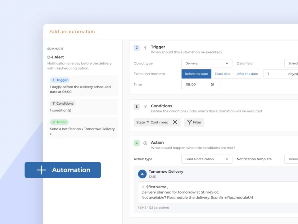Click the Time input showing 08:00
Viewport: 298px width, 224px height.
click(200, 84)
